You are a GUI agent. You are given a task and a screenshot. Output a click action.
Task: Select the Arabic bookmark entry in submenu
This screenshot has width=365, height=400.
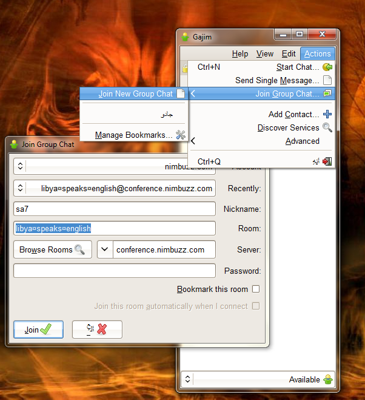pyautogui.click(x=134, y=114)
